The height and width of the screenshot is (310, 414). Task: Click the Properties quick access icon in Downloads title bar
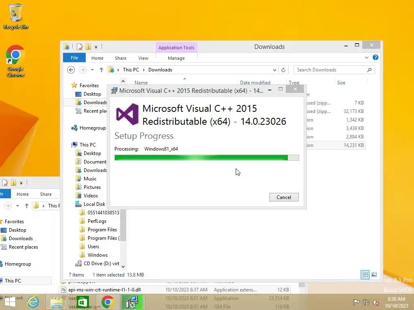pyautogui.click(x=80, y=47)
